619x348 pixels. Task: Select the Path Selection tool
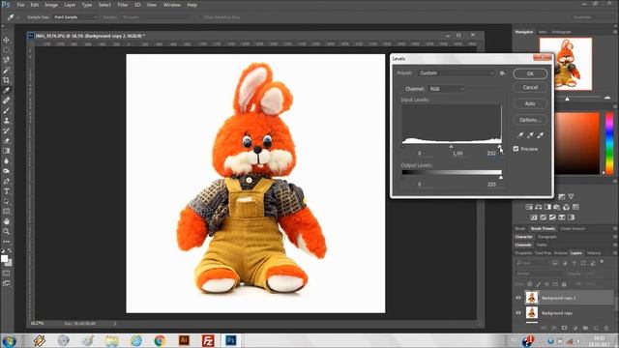coord(7,201)
